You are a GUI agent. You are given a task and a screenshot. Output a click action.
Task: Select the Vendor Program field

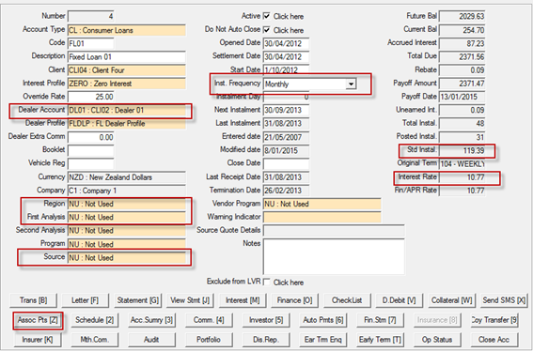tap(321, 204)
